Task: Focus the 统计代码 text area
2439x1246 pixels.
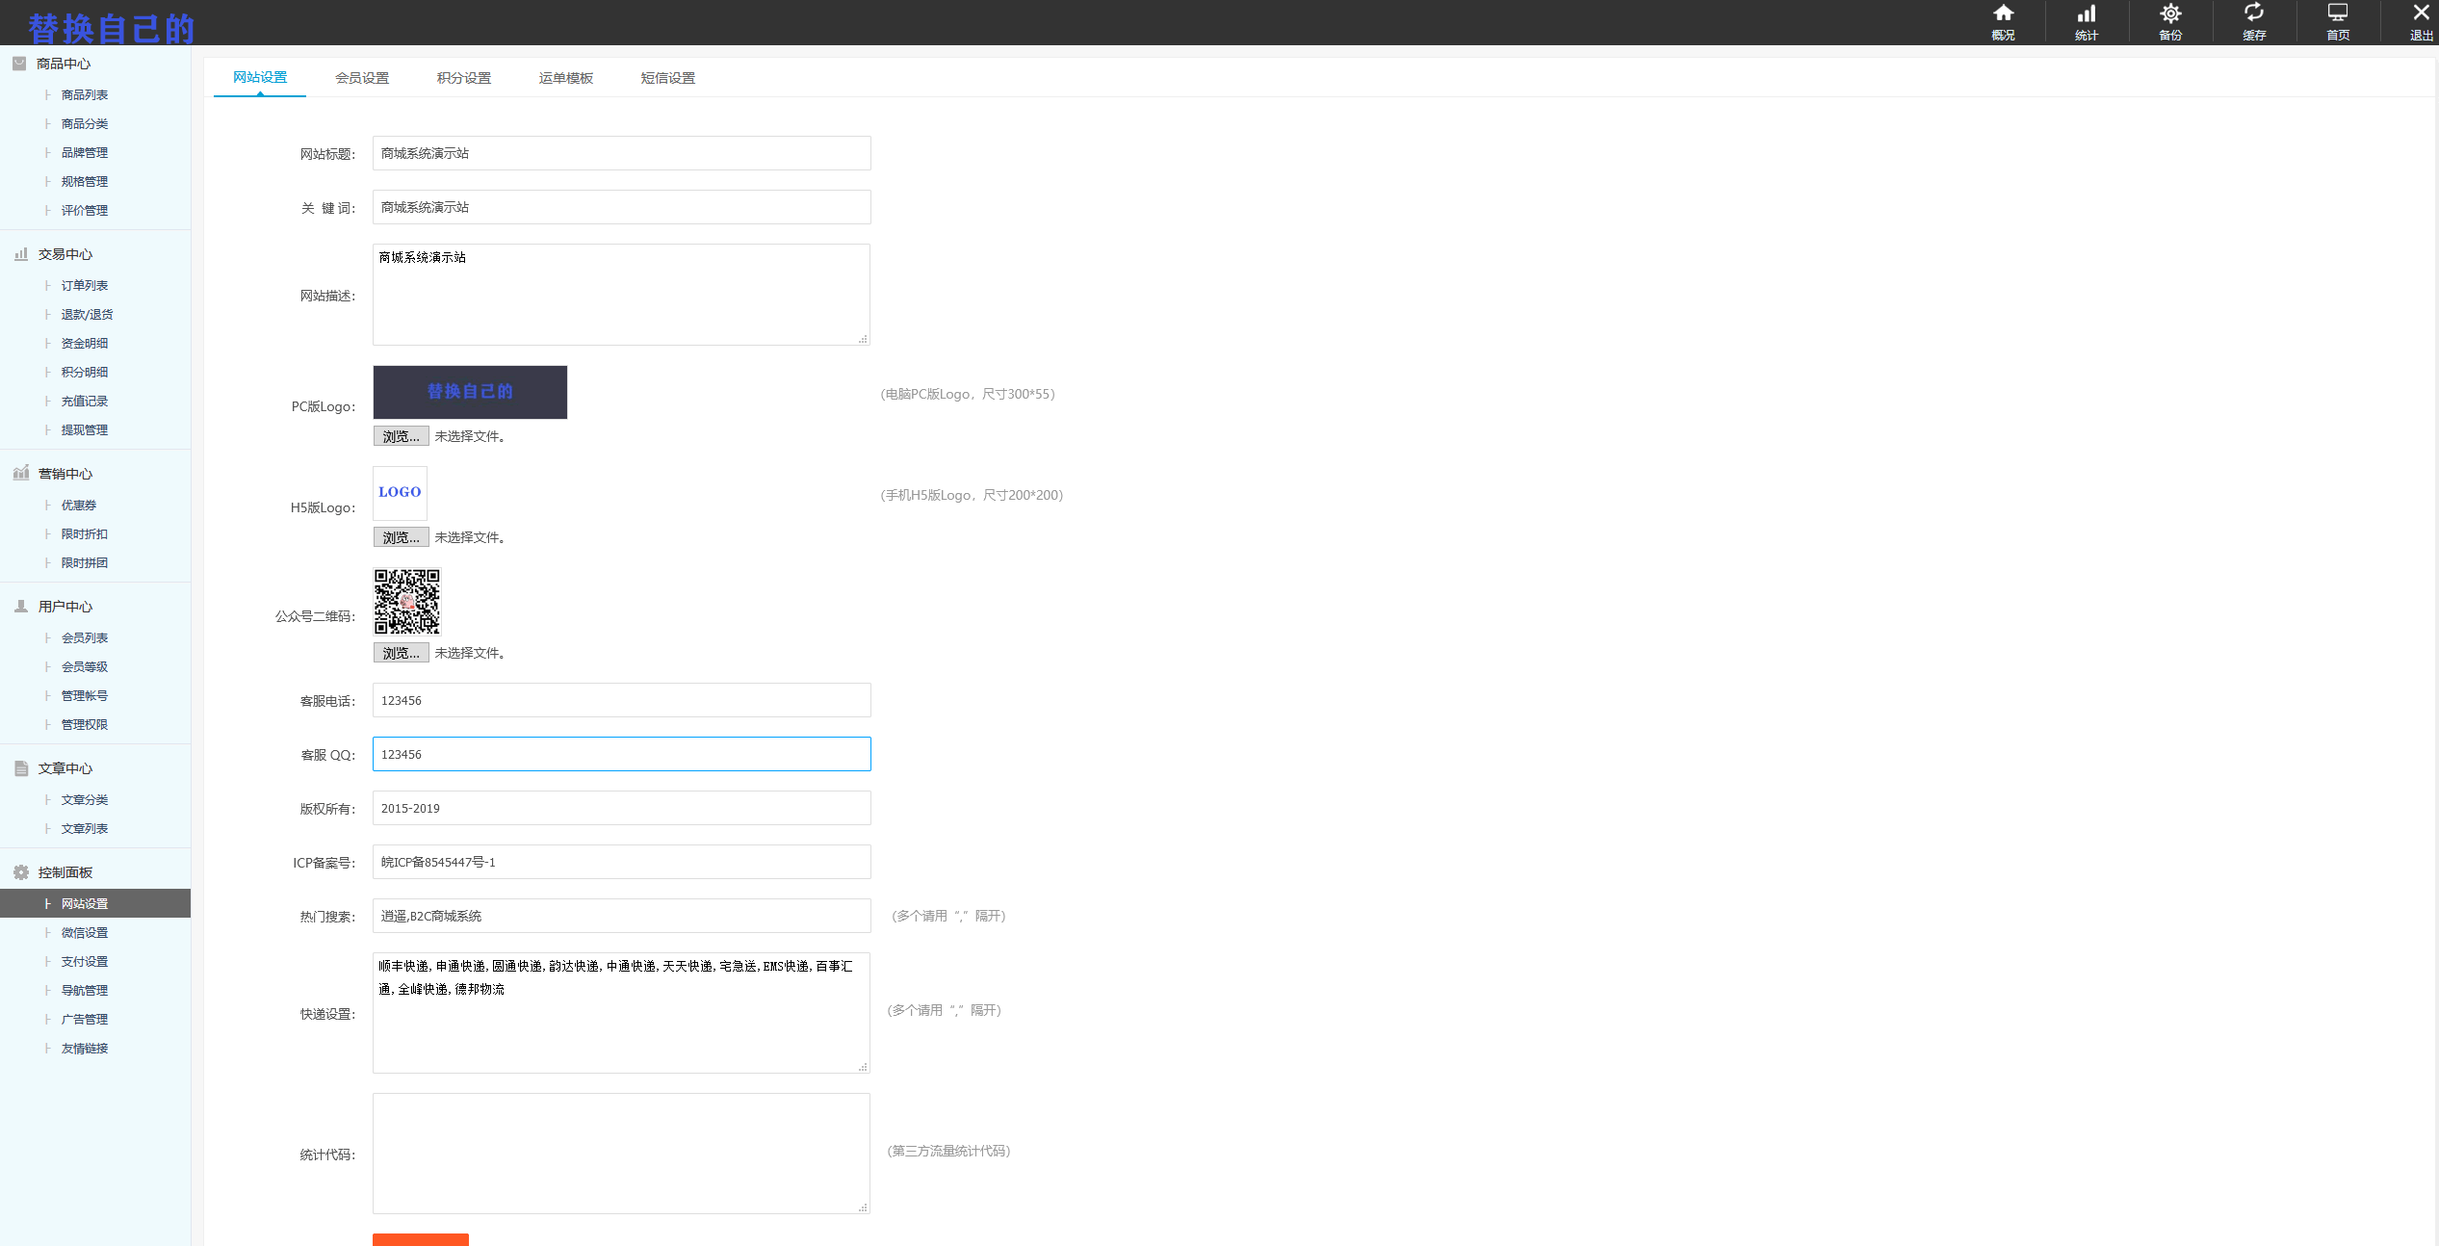Action: pos(621,1153)
